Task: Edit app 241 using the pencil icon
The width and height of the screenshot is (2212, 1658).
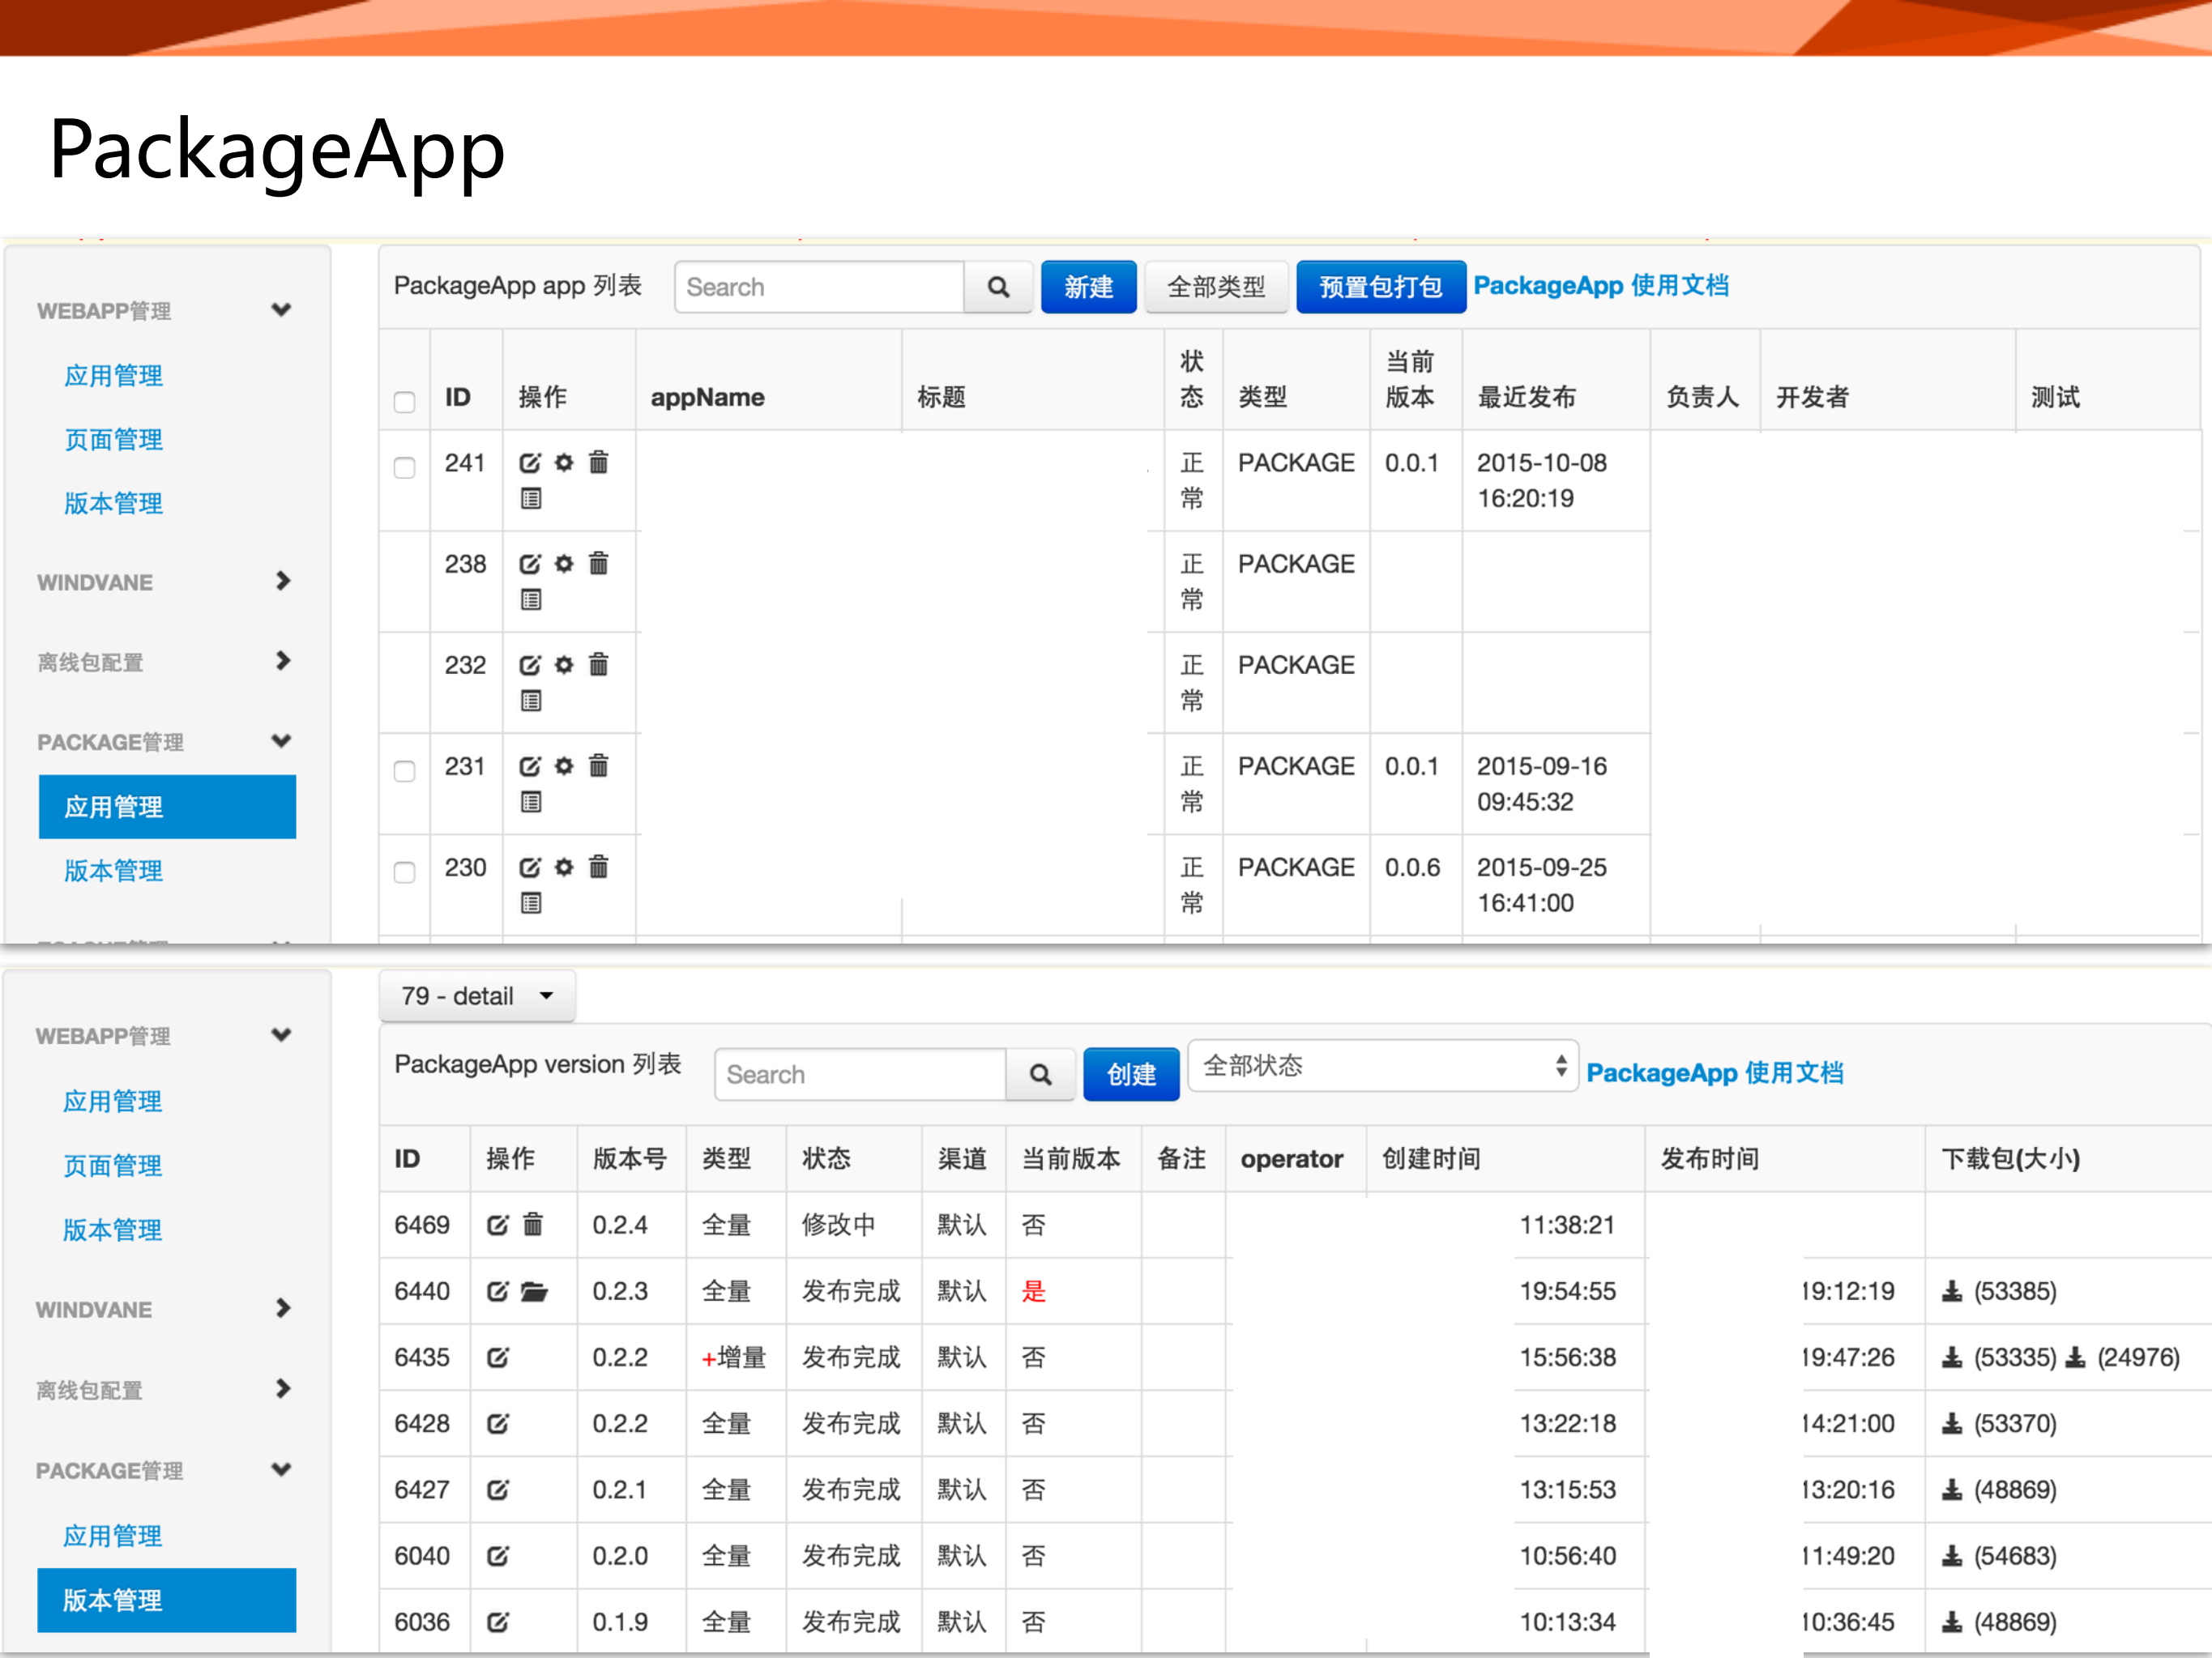Action: pos(529,462)
